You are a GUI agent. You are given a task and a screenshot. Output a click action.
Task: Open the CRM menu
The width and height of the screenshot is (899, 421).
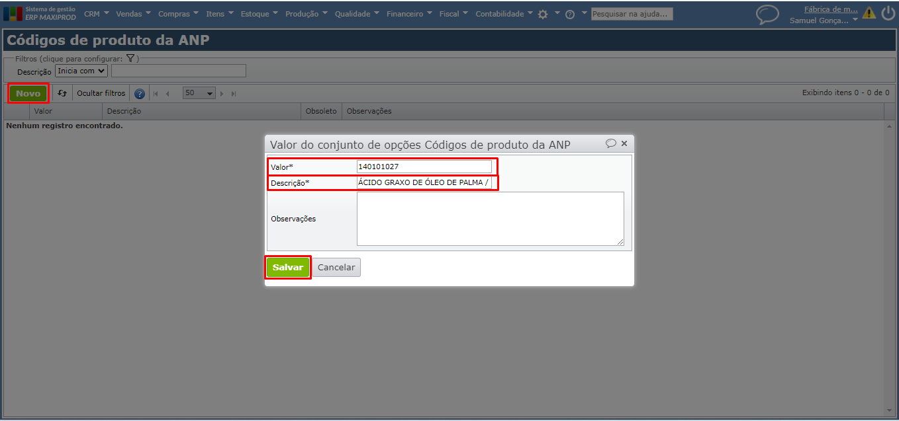(97, 14)
